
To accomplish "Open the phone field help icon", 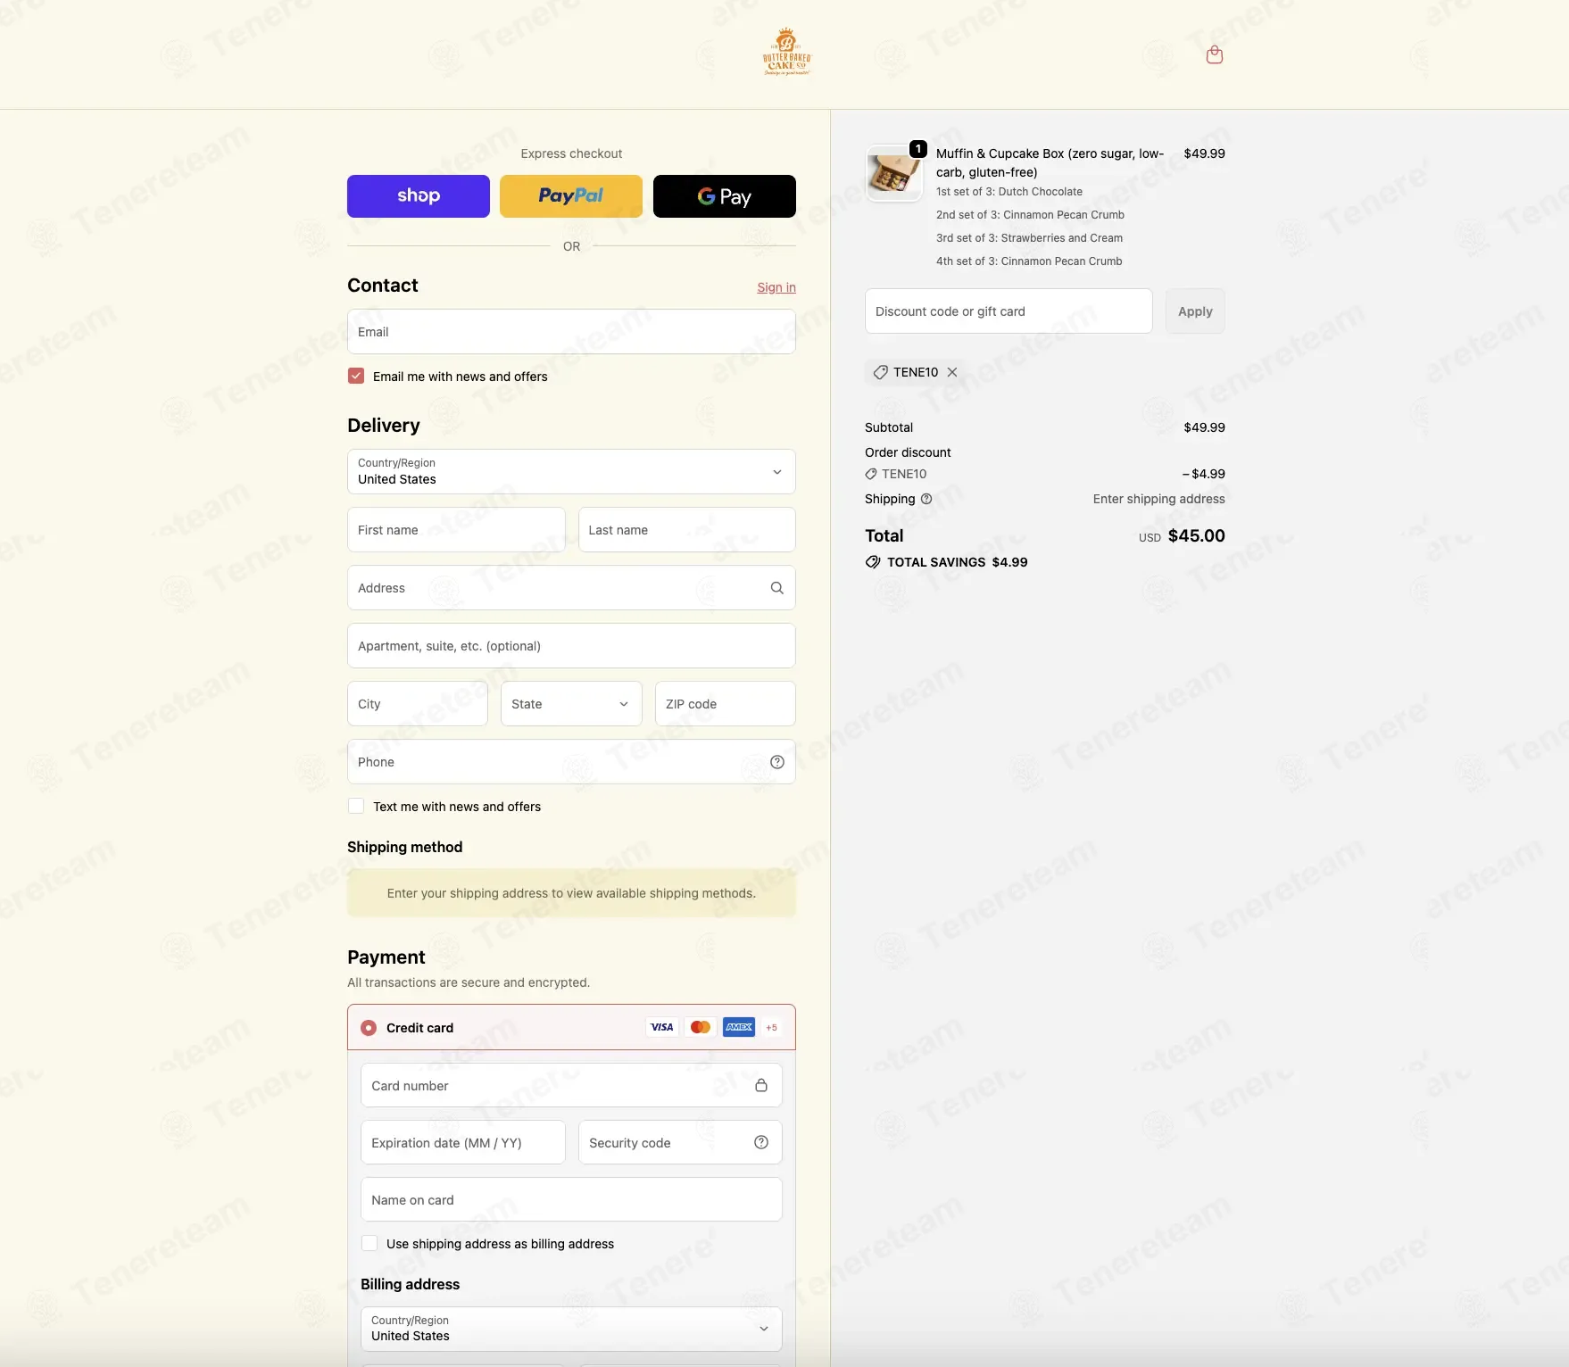I will (x=776, y=762).
